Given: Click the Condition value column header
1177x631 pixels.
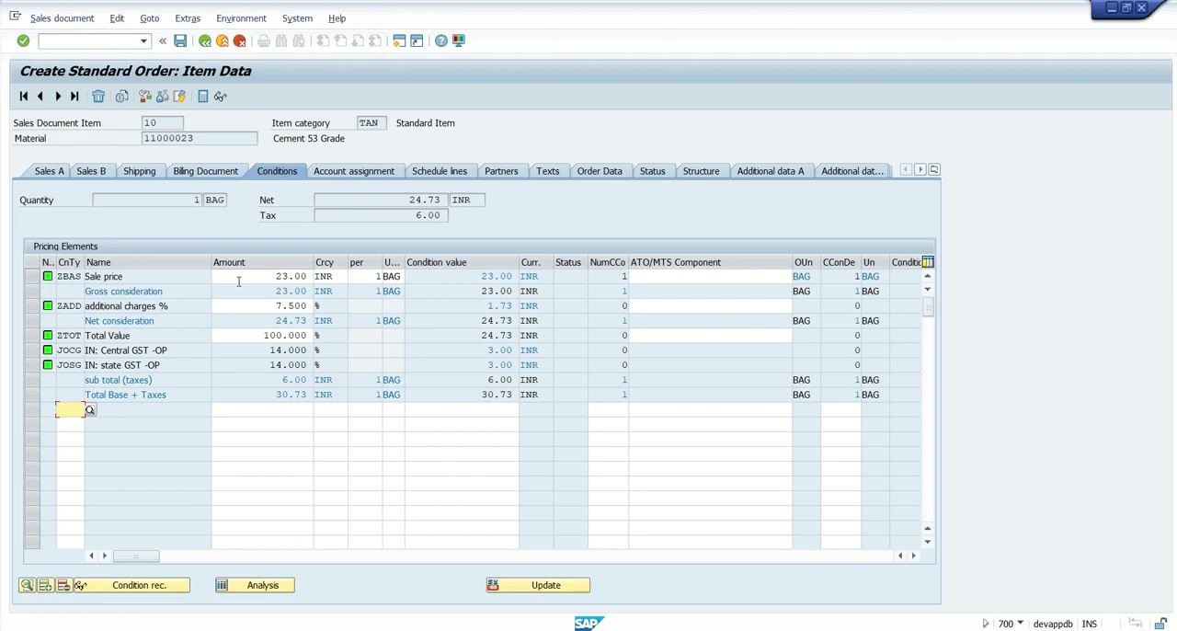Looking at the screenshot, I should pyautogui.click(x=462, y=262).
